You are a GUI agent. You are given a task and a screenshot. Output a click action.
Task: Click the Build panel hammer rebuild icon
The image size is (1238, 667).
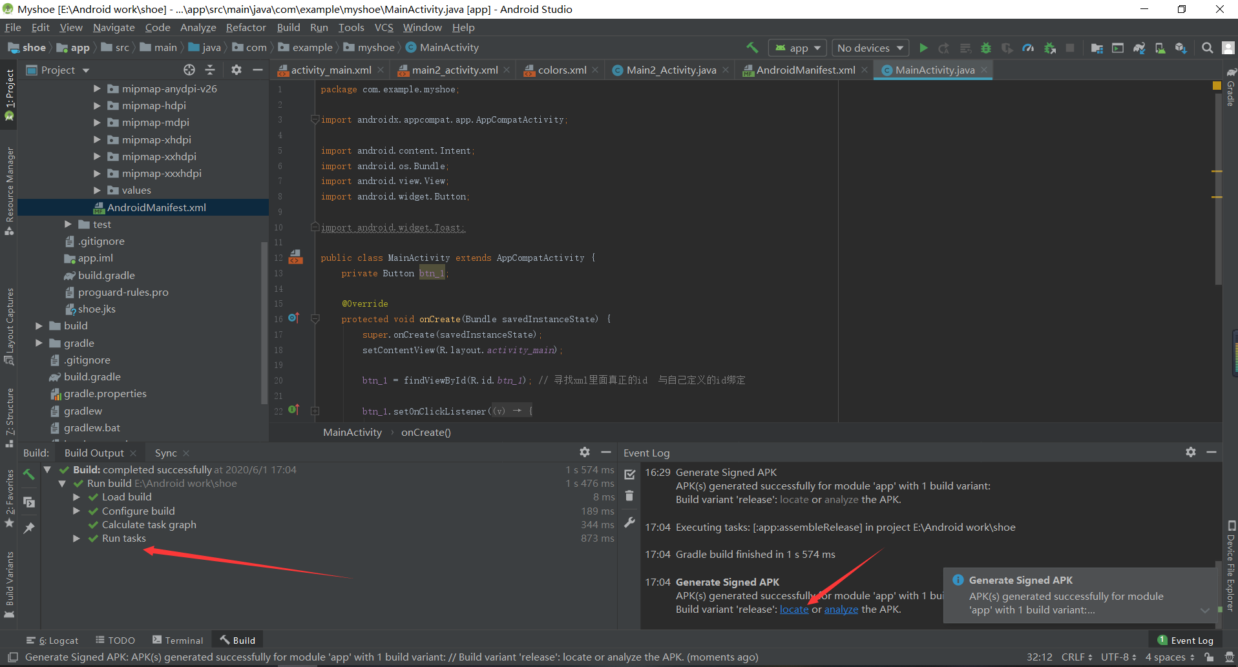pos(28,475)
